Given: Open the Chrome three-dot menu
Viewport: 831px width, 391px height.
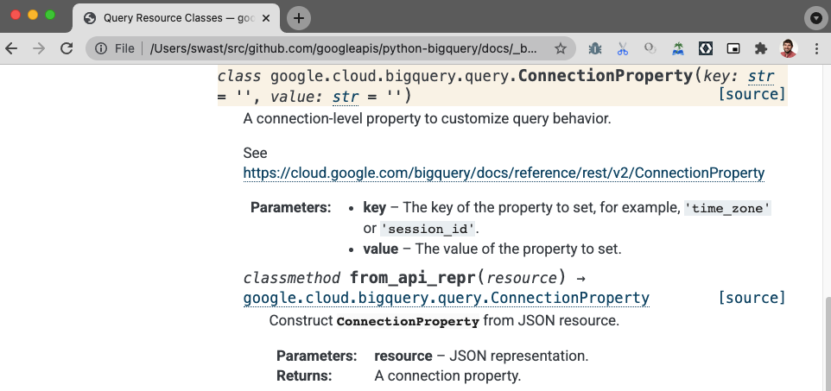Looking at the screenshot, I should pyautogui.click(x=816, y=48).
